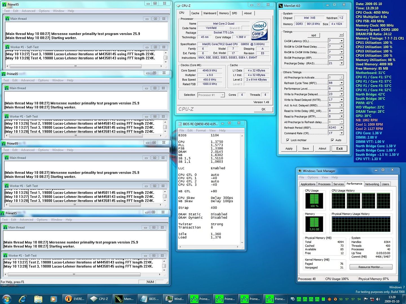Screen dimensions: 406x304
Task: Toggle the Lock mchbar checkbox
Action: tap(288, 140)
